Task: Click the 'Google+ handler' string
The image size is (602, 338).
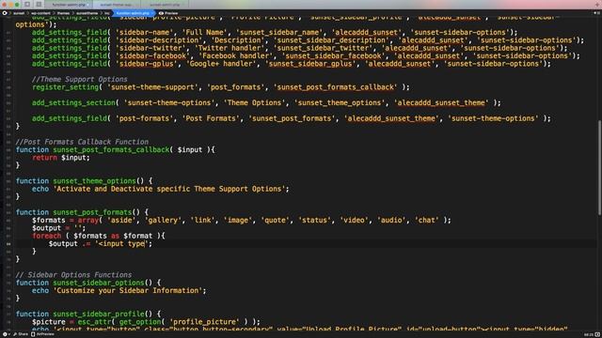Action: [222, 64]
